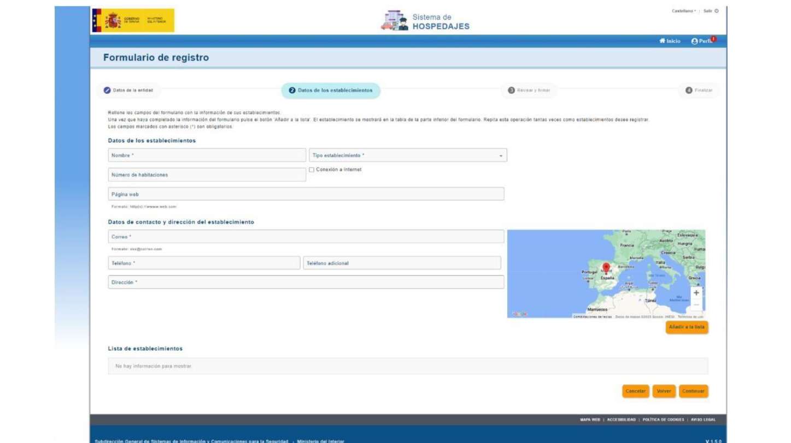Focus the Teléfono input field
The width and height of the screenshot is (791, 443).
coord(204,263)
